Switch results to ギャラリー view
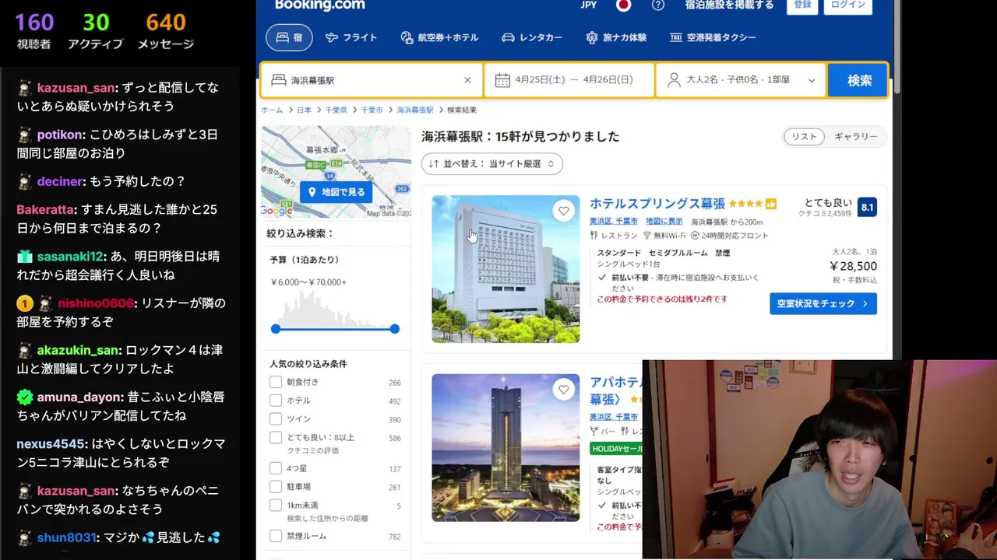997x560 pixels. pyautogui.click(x=855, y=137)
